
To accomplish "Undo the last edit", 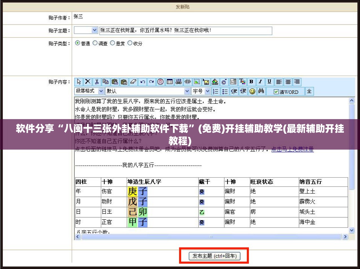I will click(142, 82).
